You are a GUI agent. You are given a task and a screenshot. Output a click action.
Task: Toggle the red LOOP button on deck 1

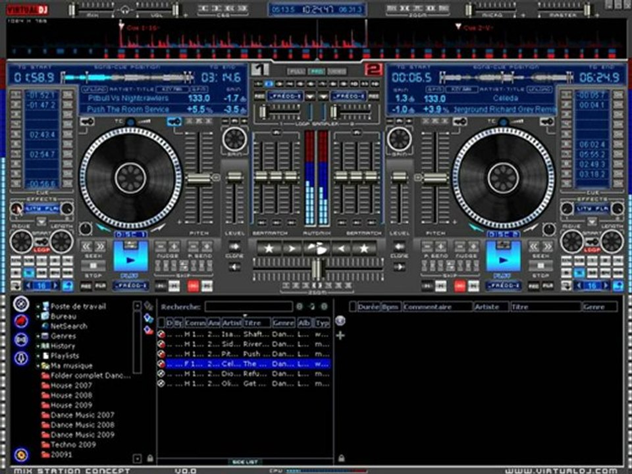click(x=41, y=250)
